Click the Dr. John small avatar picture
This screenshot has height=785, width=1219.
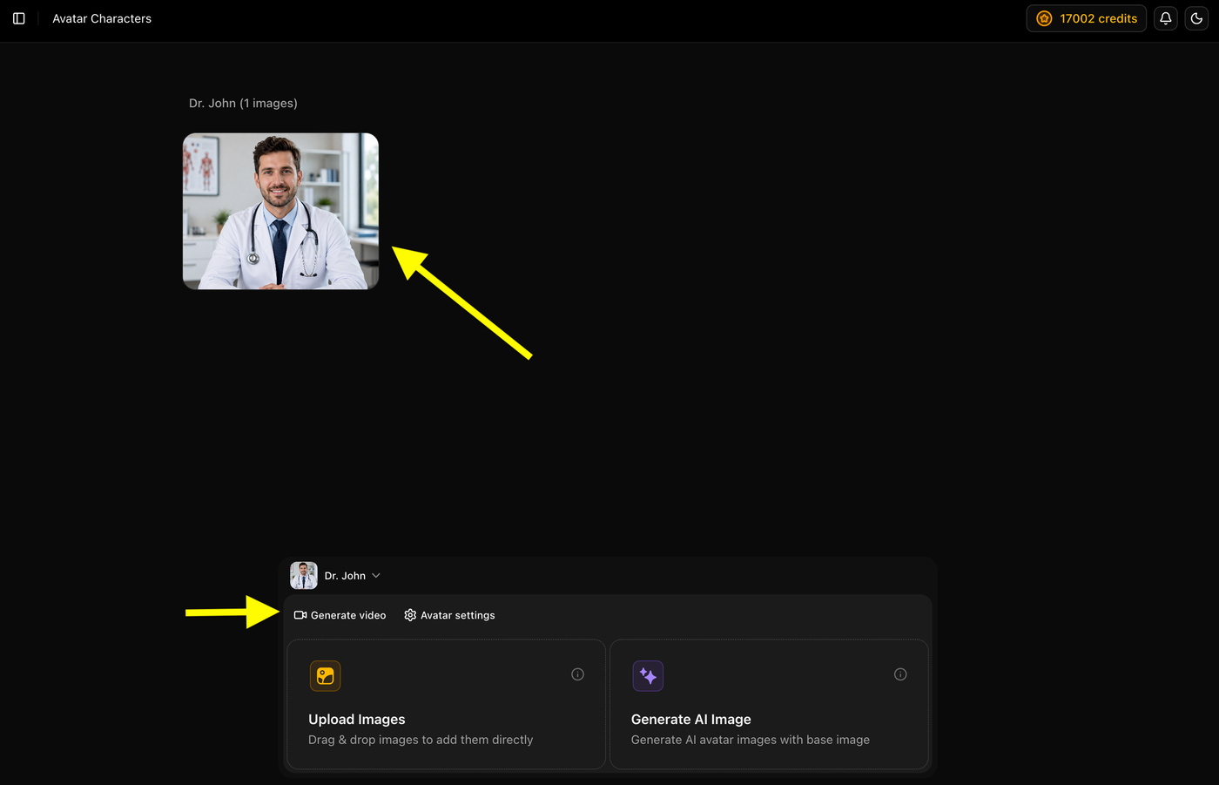(x=304, y=575)
